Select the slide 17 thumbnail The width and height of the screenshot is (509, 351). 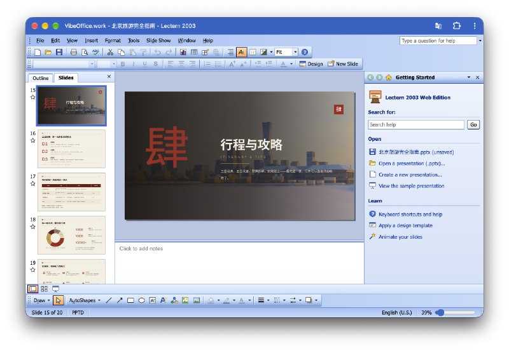point(71,192)
